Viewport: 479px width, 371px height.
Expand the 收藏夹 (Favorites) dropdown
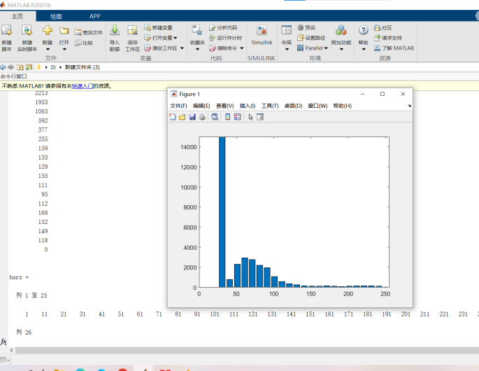pyautogui.click(x=197, y=49)
